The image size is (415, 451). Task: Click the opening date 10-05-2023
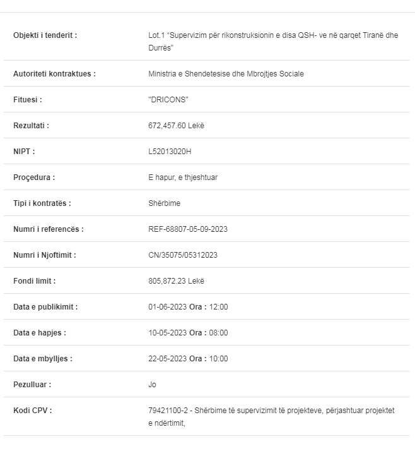point(167,333)
